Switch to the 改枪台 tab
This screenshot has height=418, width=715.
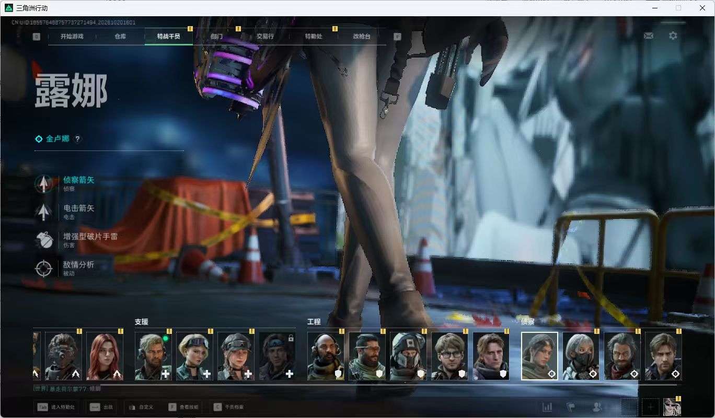[x=362, y=37]
